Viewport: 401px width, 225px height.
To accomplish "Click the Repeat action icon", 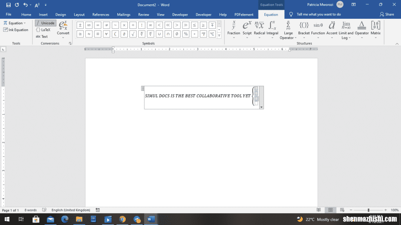I will pyautogui.click(x=17, y=5).
